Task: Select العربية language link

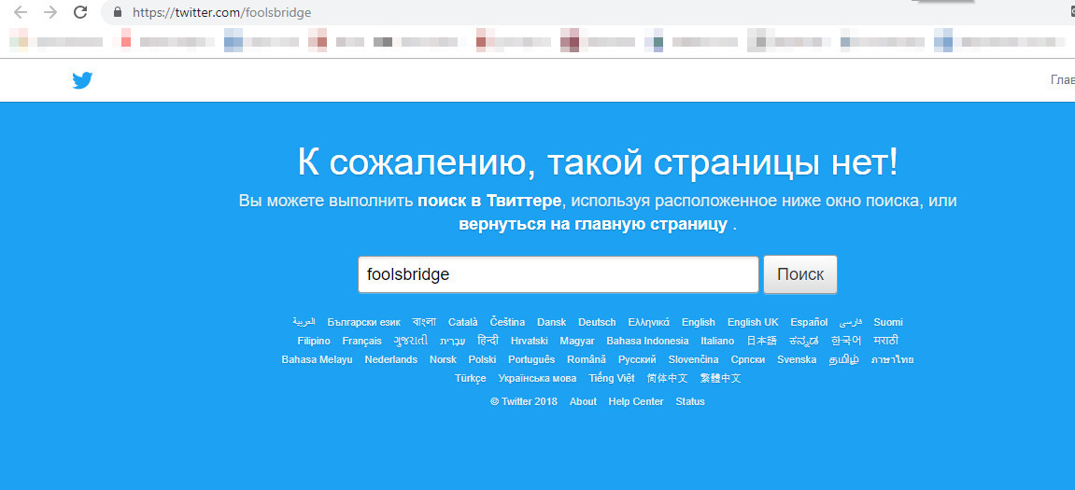Action: (304, 322)
